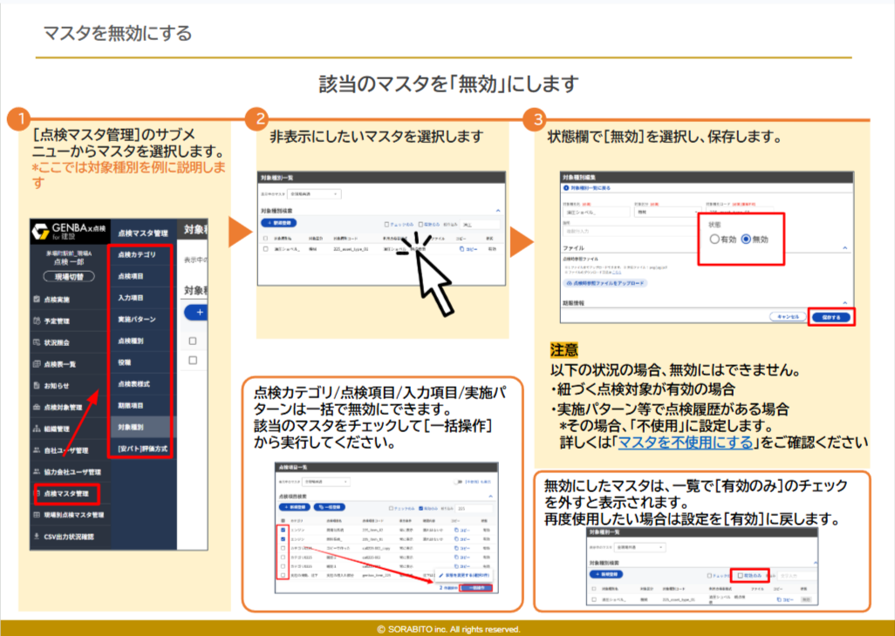The width and height of the screenshot is (895, 636).
Task: Click the copy icon in step 2 table row
Action: click(461, 248)
